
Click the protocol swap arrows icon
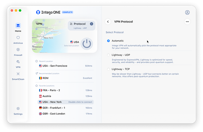71,24
